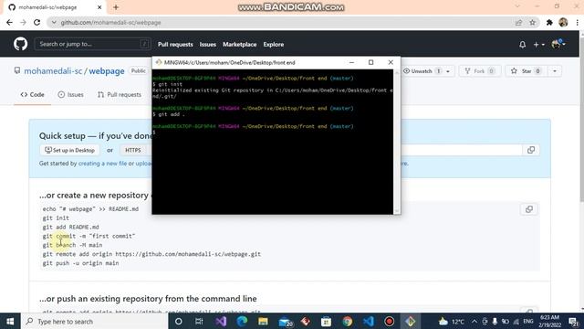Copy the repository URL to clipboard

[x=531, y=150]
